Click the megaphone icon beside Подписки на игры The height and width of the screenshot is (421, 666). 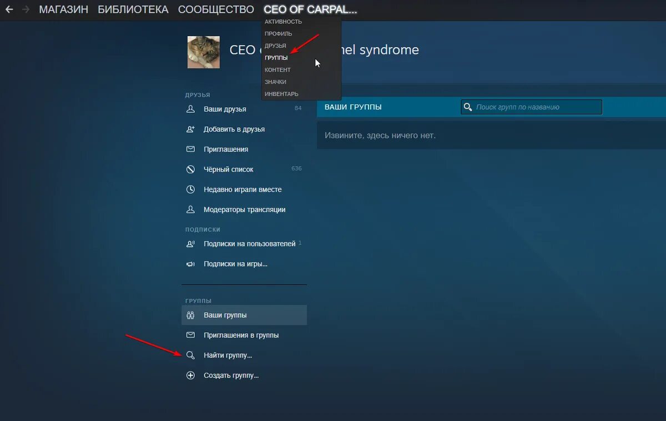pos(190,264)
